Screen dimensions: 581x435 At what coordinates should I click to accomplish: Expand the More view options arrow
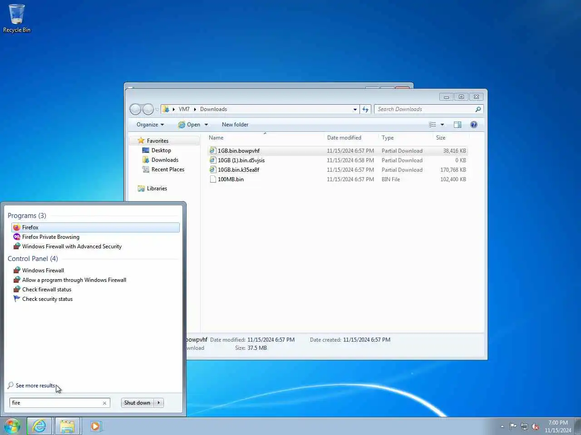442,125
